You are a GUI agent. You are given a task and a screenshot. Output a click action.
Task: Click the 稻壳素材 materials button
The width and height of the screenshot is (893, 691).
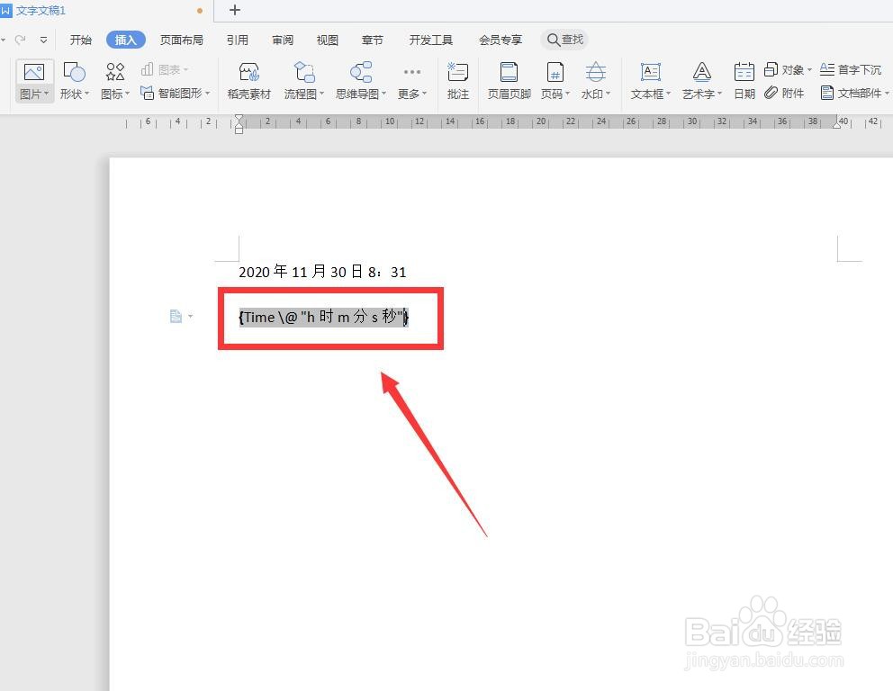248,79
